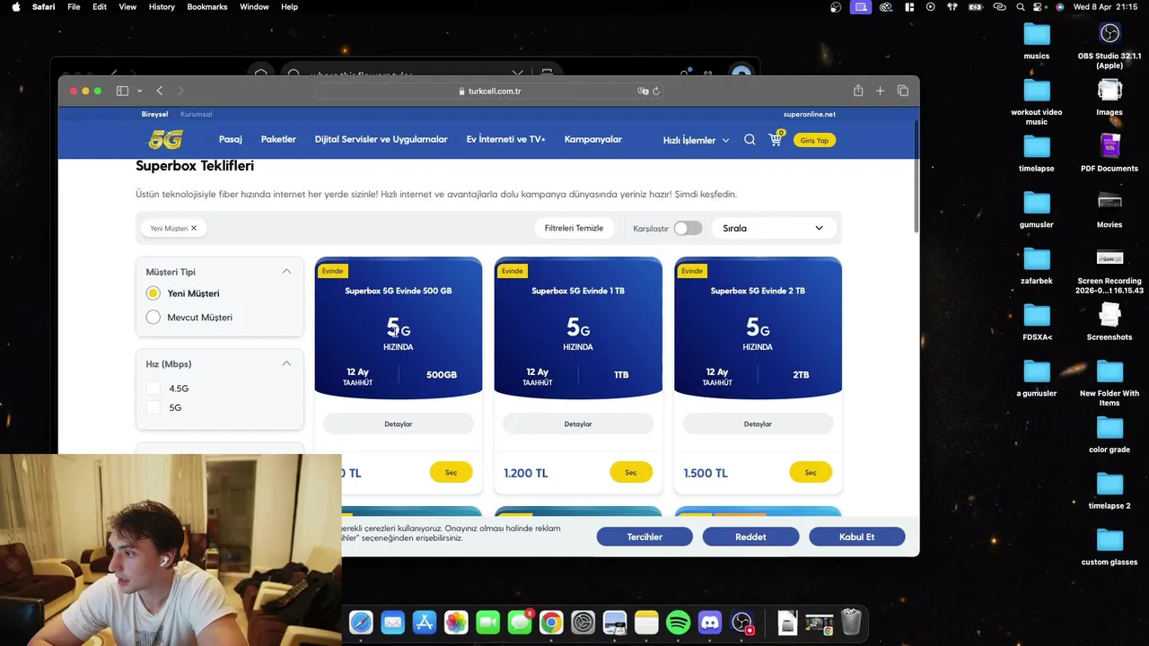Open cookie Tercihler button
Image resolution: width=1149 pixels, height=646 pixels.
[645, 537]
